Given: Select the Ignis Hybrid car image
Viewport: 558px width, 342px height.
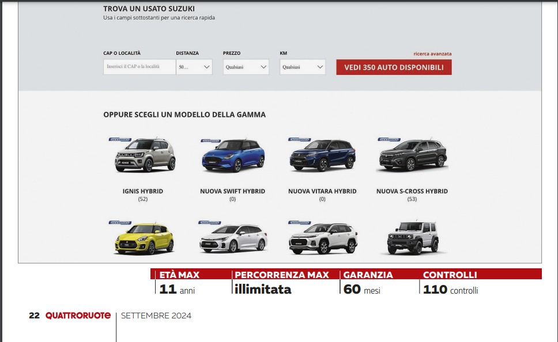Looking at the screenshot, I should point(145,155).
